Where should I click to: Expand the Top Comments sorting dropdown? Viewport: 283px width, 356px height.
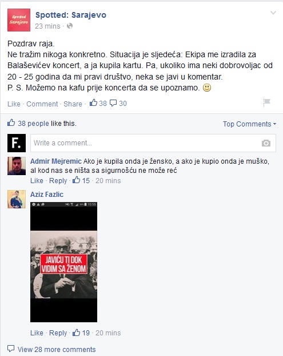(x=249, y=124)
